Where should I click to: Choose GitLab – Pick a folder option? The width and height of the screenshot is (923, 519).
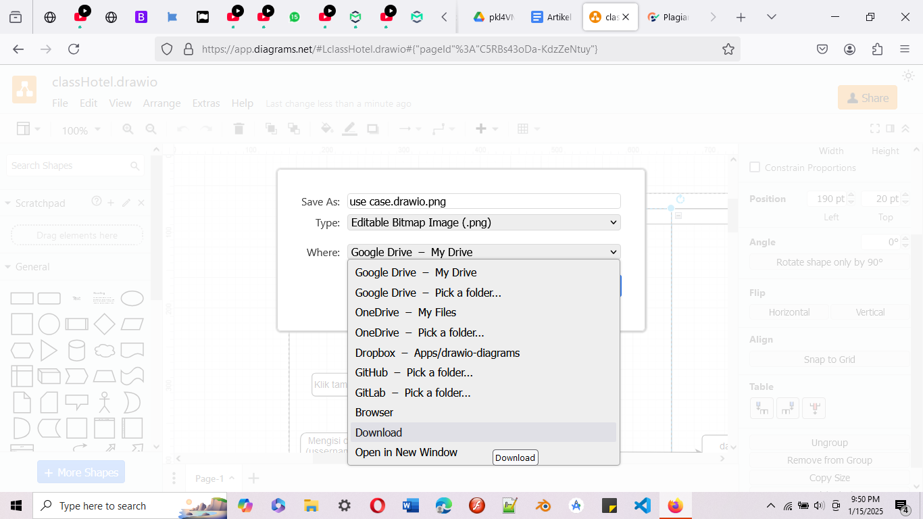click(x=483, y=393)
